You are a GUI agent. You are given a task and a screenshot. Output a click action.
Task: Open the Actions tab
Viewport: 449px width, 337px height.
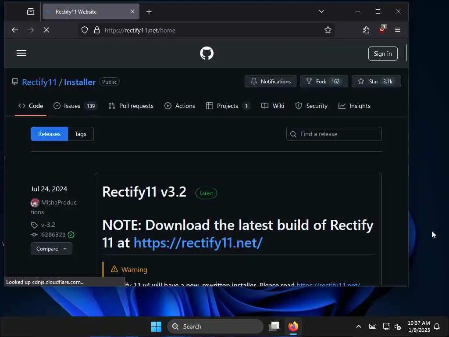coord(180,106)
